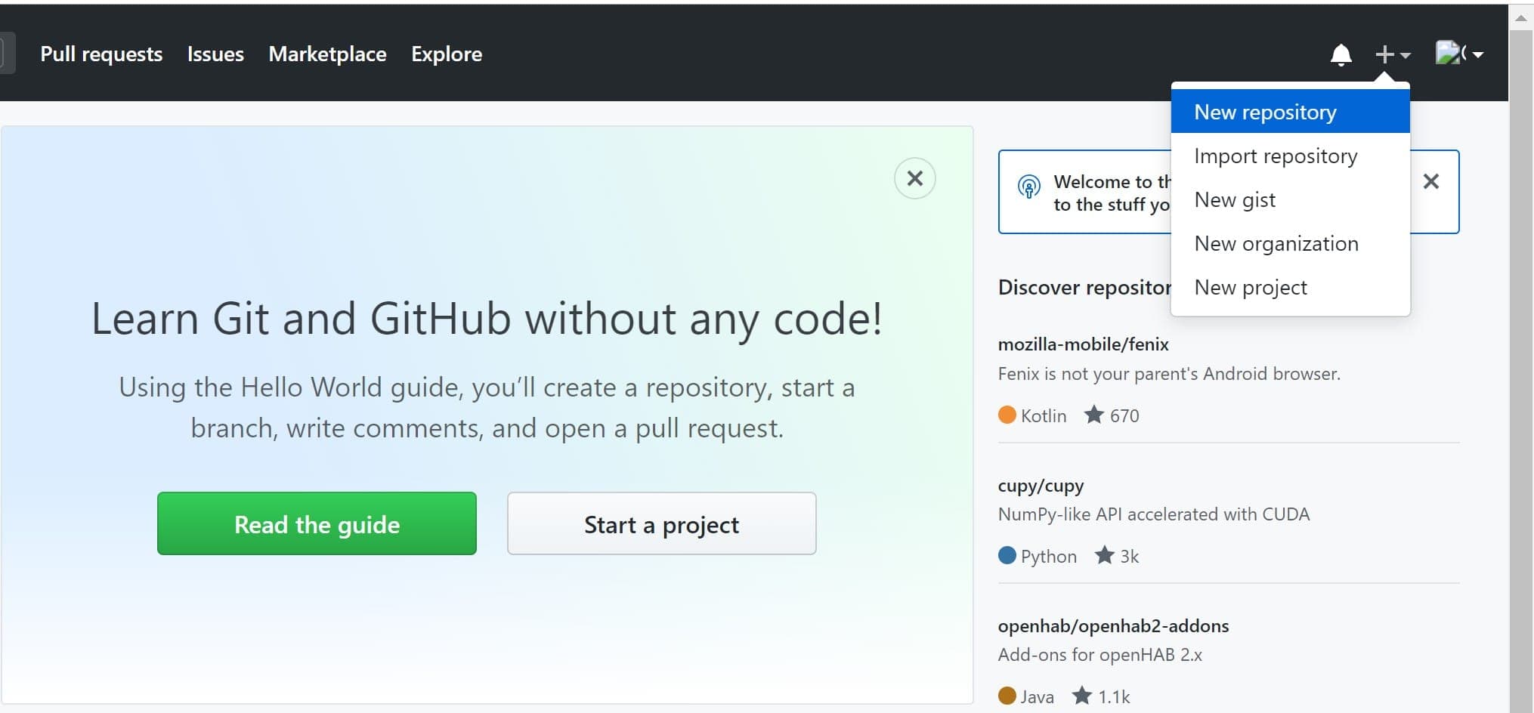Dismiss the Hello World guide banner
This screenshot has width=1534, height=713.
point(914,178)
